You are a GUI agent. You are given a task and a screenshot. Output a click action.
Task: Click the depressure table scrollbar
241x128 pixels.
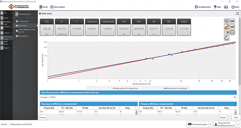tap(136, 113)
